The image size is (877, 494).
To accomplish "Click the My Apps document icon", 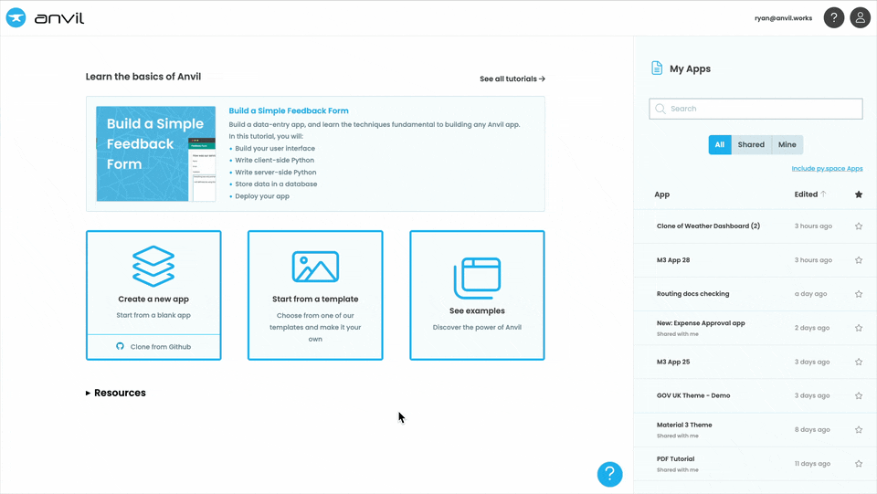I will (657, 68).
